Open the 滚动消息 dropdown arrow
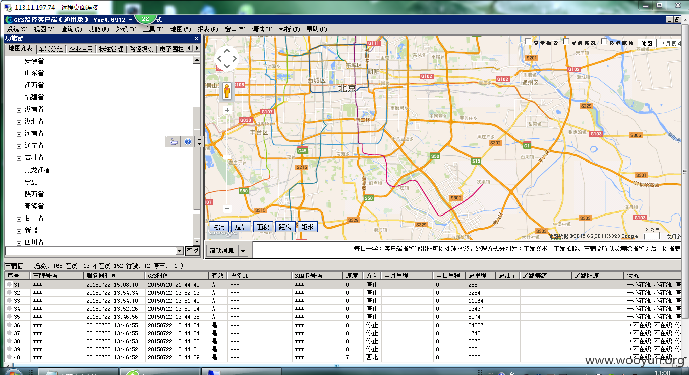Viewport: 689px width, 375px height. (243, 251)
